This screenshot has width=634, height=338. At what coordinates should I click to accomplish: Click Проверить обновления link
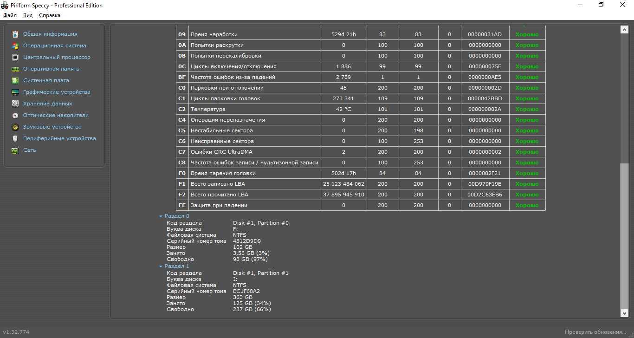[x=595, y=332]
